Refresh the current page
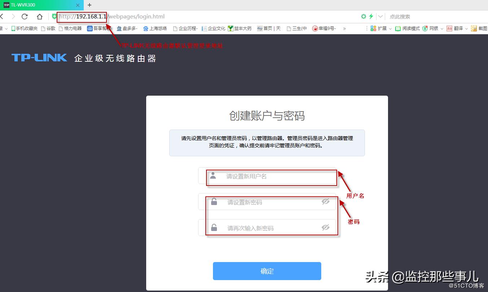This screenshot has width=488, height=292. [x=24, y=16]
